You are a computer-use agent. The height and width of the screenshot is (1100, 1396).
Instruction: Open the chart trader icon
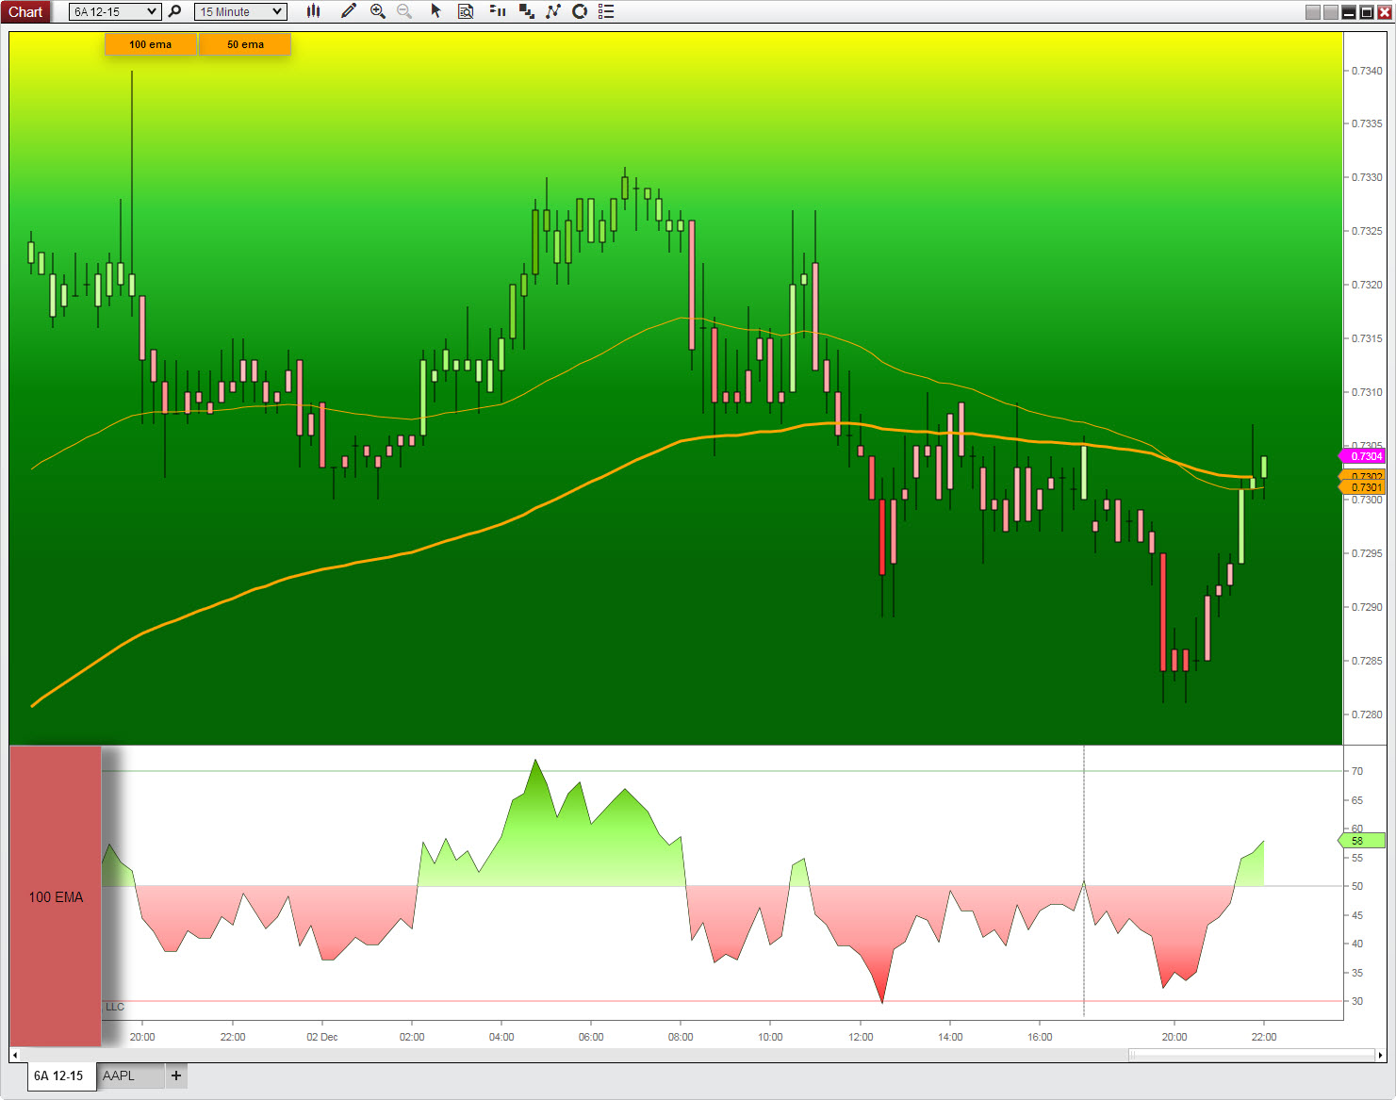(498, 11)
